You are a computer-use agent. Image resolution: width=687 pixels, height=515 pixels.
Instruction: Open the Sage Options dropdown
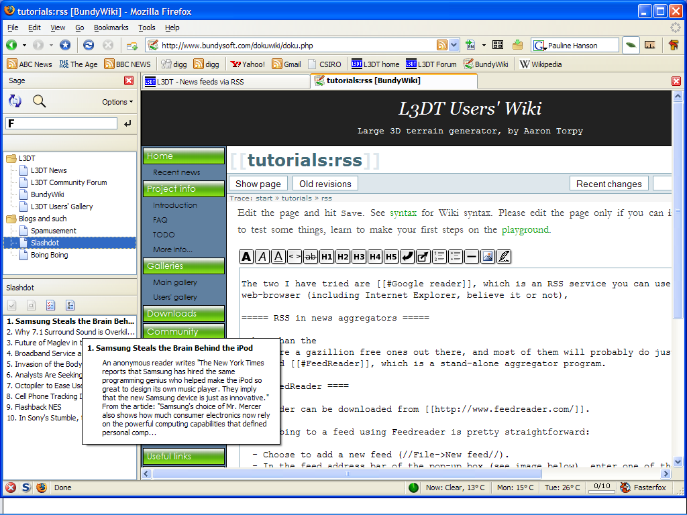click(x=117, y=102)
